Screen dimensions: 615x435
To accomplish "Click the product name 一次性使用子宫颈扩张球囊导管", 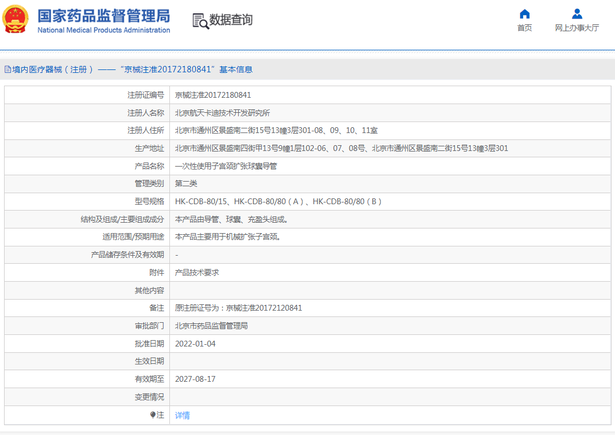I will pos(225,166).
